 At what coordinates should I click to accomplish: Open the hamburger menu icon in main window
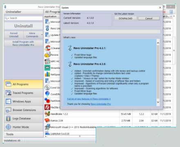(171, 12)
